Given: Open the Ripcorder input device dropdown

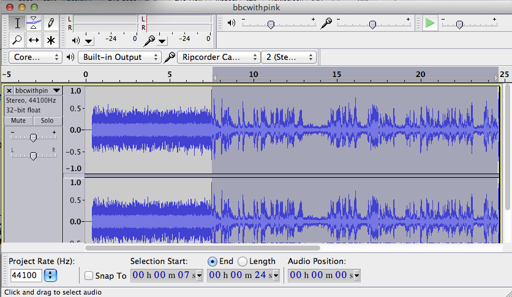Looking at the screenshot, I should (219, 57).
